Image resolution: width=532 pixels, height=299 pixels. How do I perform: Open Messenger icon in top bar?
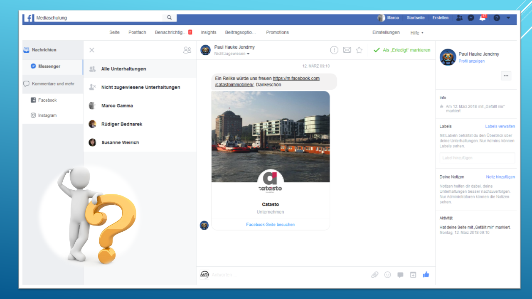click(471, 18)
